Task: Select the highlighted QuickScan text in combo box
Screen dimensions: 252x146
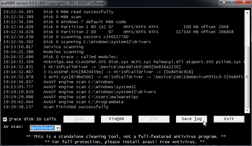Action: tap(42, 128)
